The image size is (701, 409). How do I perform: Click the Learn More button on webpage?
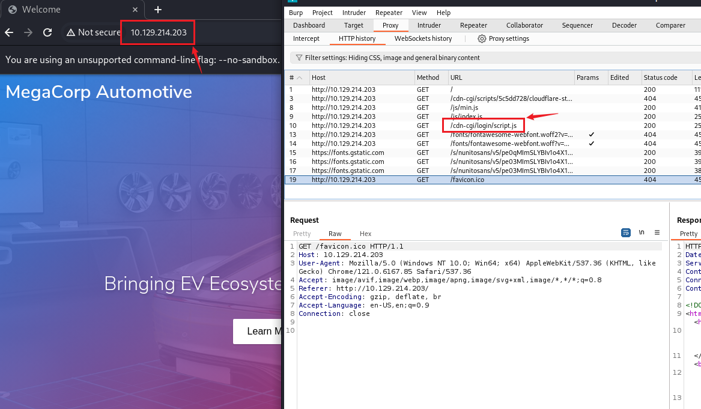(x=258, y=331)
